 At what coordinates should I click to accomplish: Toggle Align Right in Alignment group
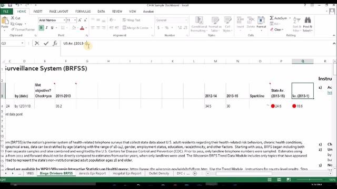point(104,28)
